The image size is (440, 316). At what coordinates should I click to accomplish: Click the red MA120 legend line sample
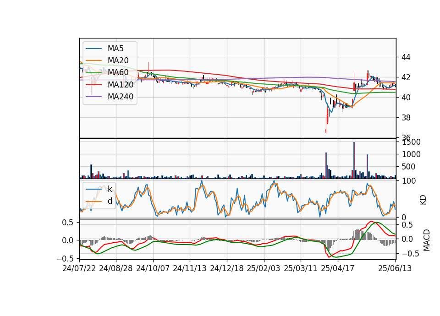[x=93, y=85]
